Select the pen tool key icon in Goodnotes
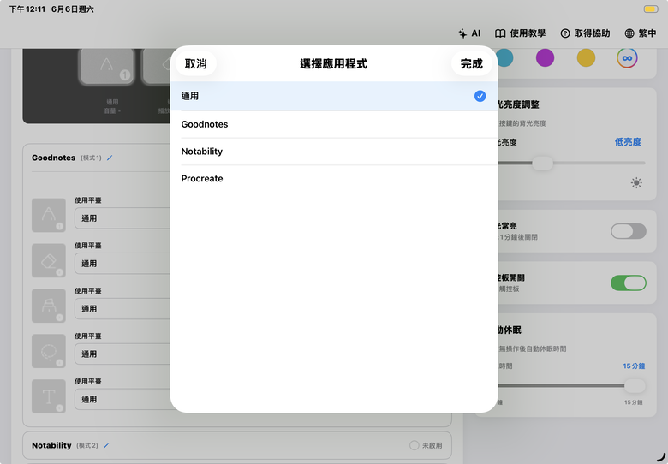This screenshot has height=464, width=668. coord(49,215)
